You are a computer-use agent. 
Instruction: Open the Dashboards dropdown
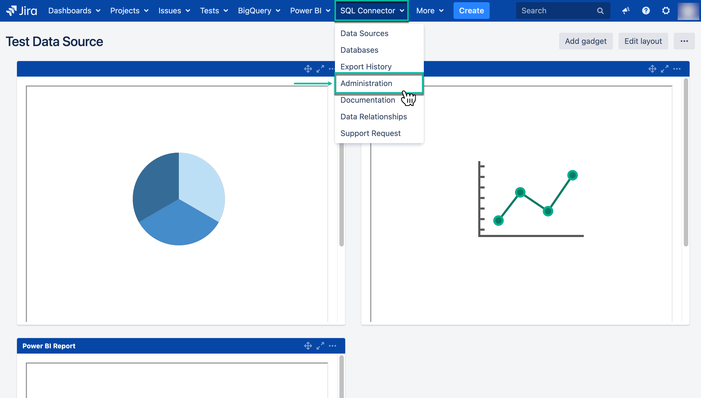click(74, 11)
